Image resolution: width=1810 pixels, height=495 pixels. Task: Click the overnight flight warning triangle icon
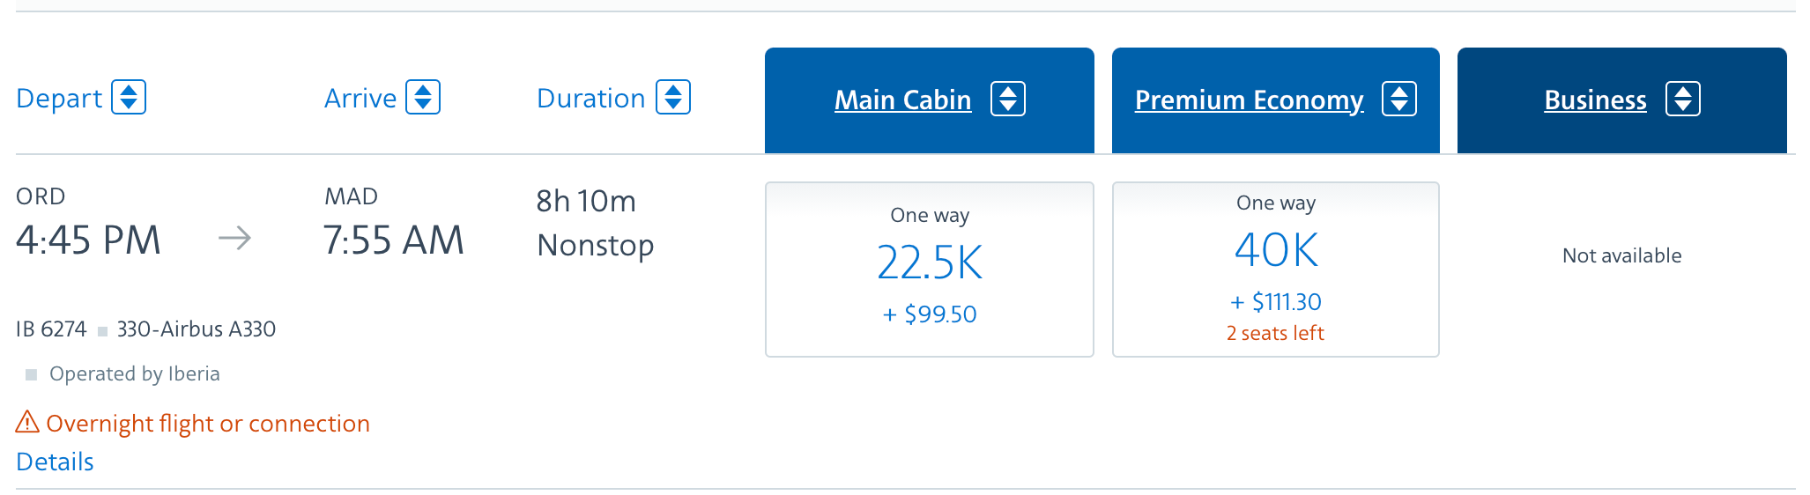point(27,422)
